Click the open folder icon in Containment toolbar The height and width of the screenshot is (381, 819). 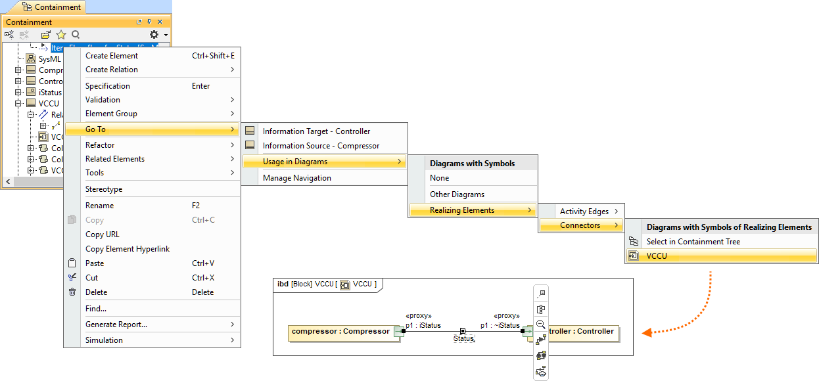pyautogui.click(x=45, y=35)
